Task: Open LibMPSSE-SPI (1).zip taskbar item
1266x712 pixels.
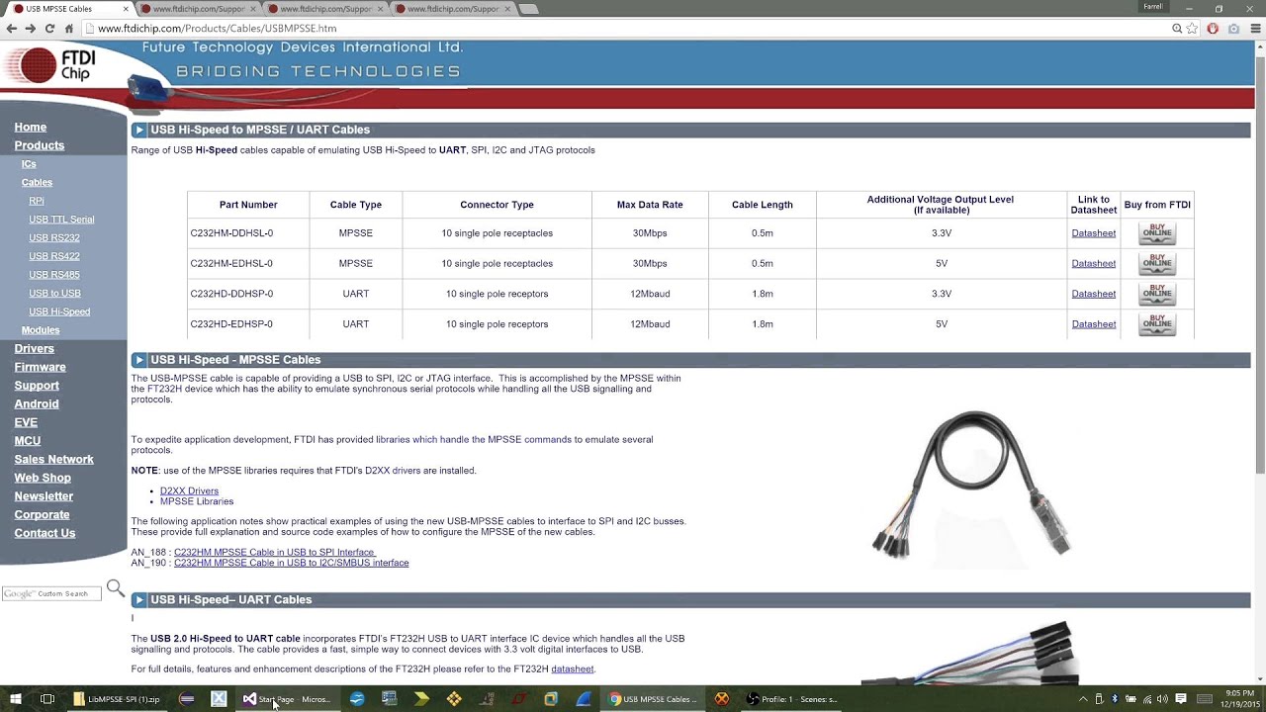Action: [x=117, y=699]
